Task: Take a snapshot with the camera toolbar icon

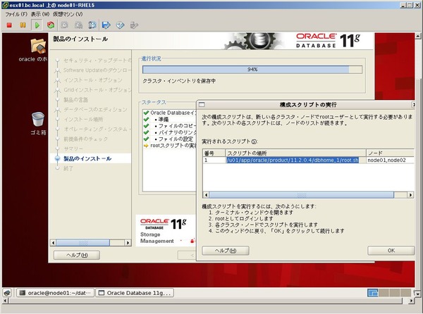Action: click(64, 25)
